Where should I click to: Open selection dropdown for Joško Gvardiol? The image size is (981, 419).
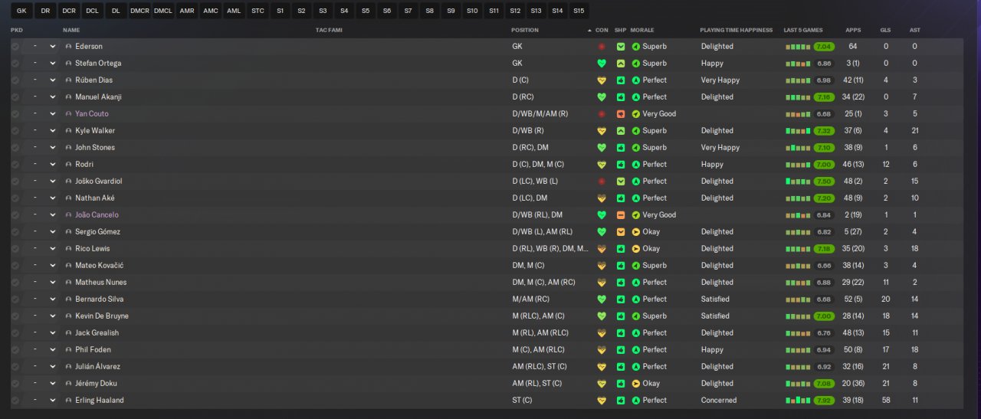pyautogui.click(x=41, y=182)
